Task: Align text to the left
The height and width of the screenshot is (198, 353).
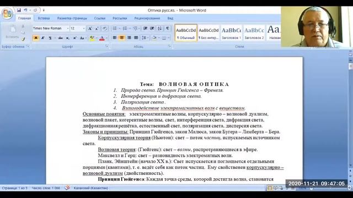Action: pyautogui.click(x=115, y=38)
